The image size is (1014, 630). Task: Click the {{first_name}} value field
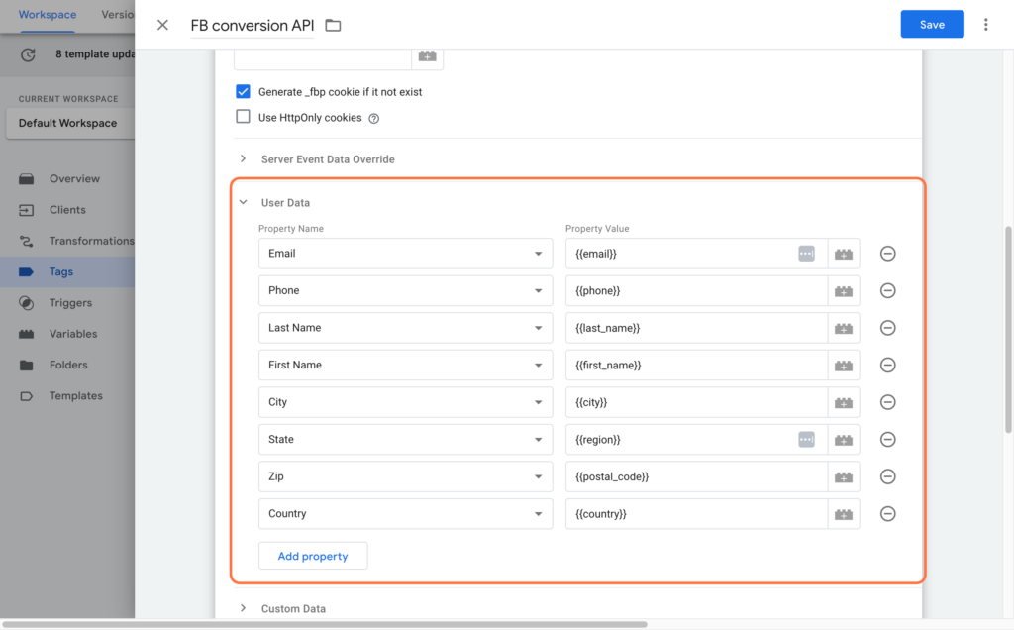point(696,365)
